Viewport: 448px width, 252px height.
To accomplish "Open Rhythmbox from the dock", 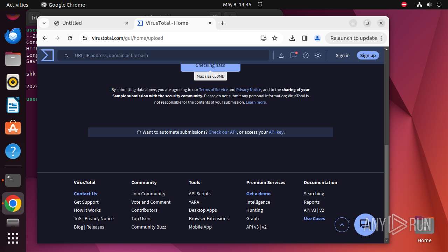I will [13, 82].
